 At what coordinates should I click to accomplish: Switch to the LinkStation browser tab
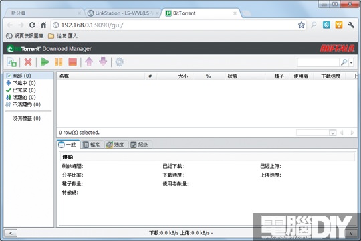pos(123,13)
